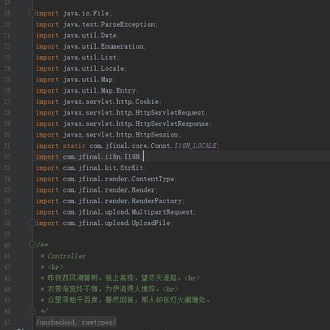Click the com.jfinal.kit.StrKit import
Image resolution: width=330 pixels, height=330 pixels.
point(91,168)
